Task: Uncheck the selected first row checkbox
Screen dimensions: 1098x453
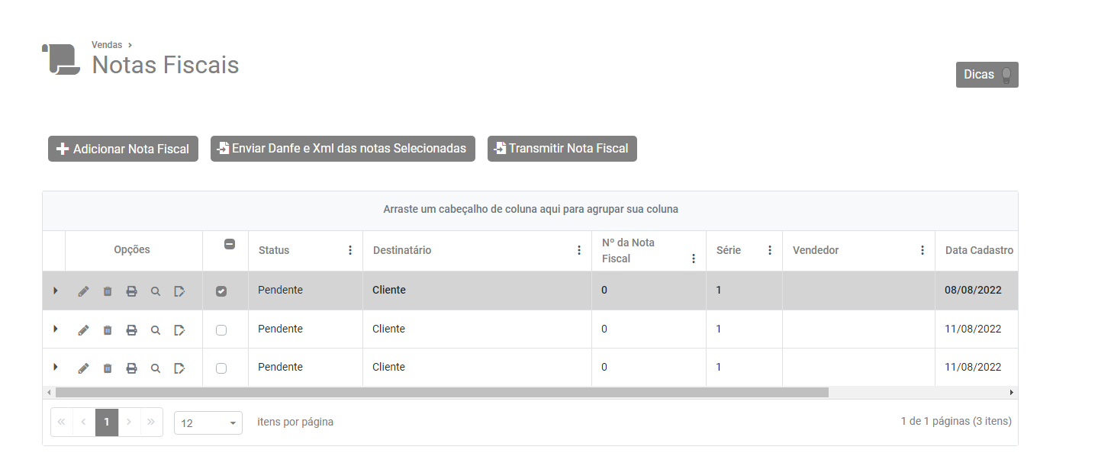Action: pyautogui.click(x=221, y=291)
